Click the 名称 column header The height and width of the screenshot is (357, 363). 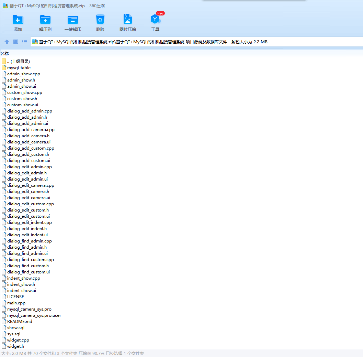[x=4, y=54]
